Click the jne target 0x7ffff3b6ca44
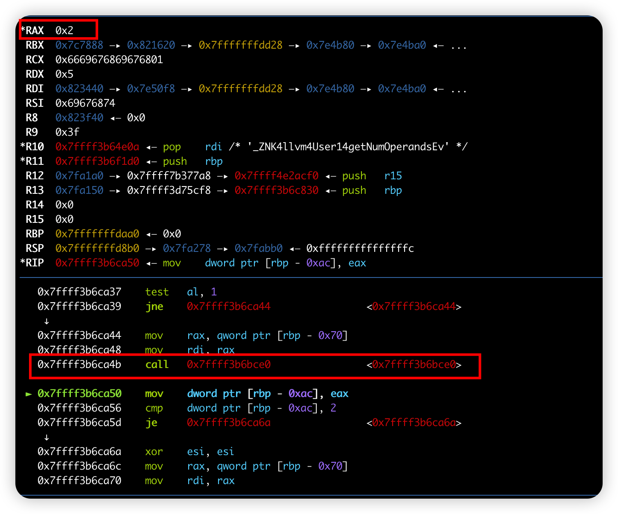 coord(229,307)
